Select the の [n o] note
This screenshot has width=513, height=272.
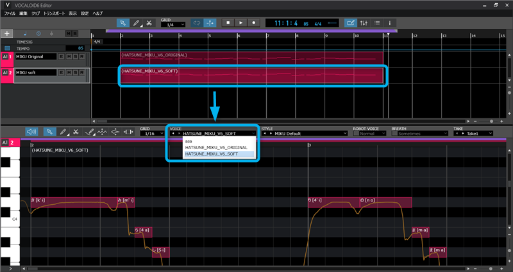click(x=386, y=202)
